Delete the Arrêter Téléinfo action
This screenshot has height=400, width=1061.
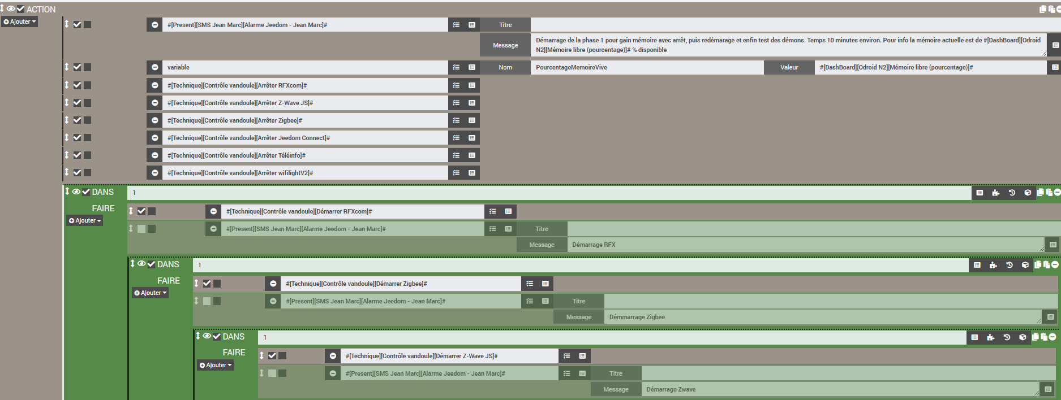[x=154, y=155]
